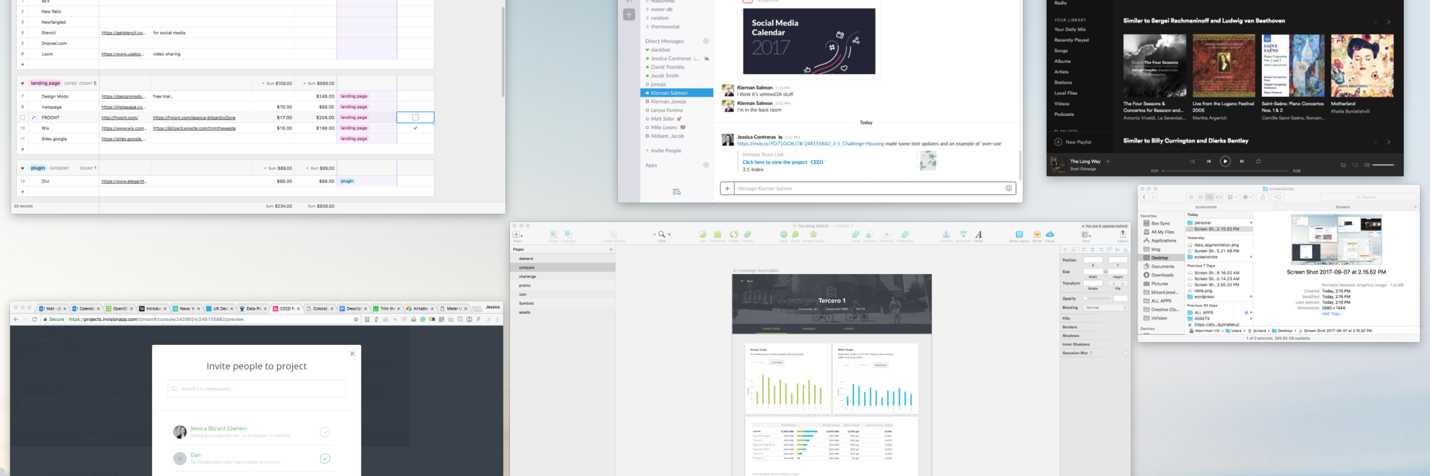Image resolution: width=1430 pixels, height=476 pixels.
Task: Open the Blending mode dropdown in Sketch
Action: point(1105,308)
